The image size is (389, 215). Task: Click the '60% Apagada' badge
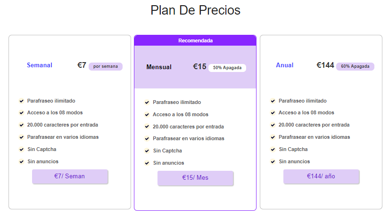tap(355, 66)
